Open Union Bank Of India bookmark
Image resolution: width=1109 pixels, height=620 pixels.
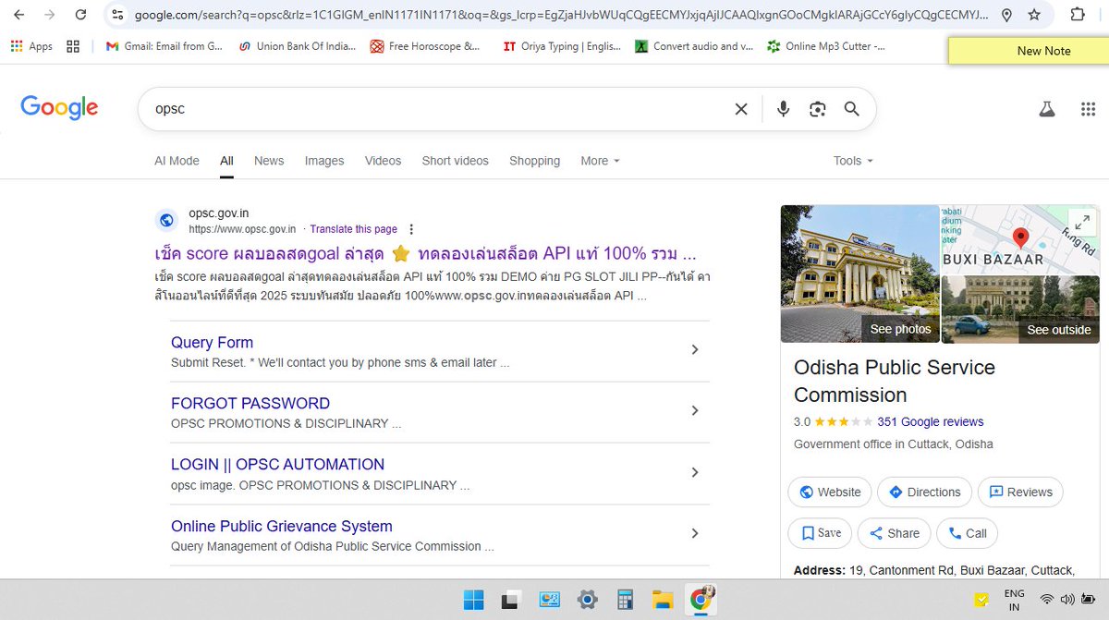[297, 46]
